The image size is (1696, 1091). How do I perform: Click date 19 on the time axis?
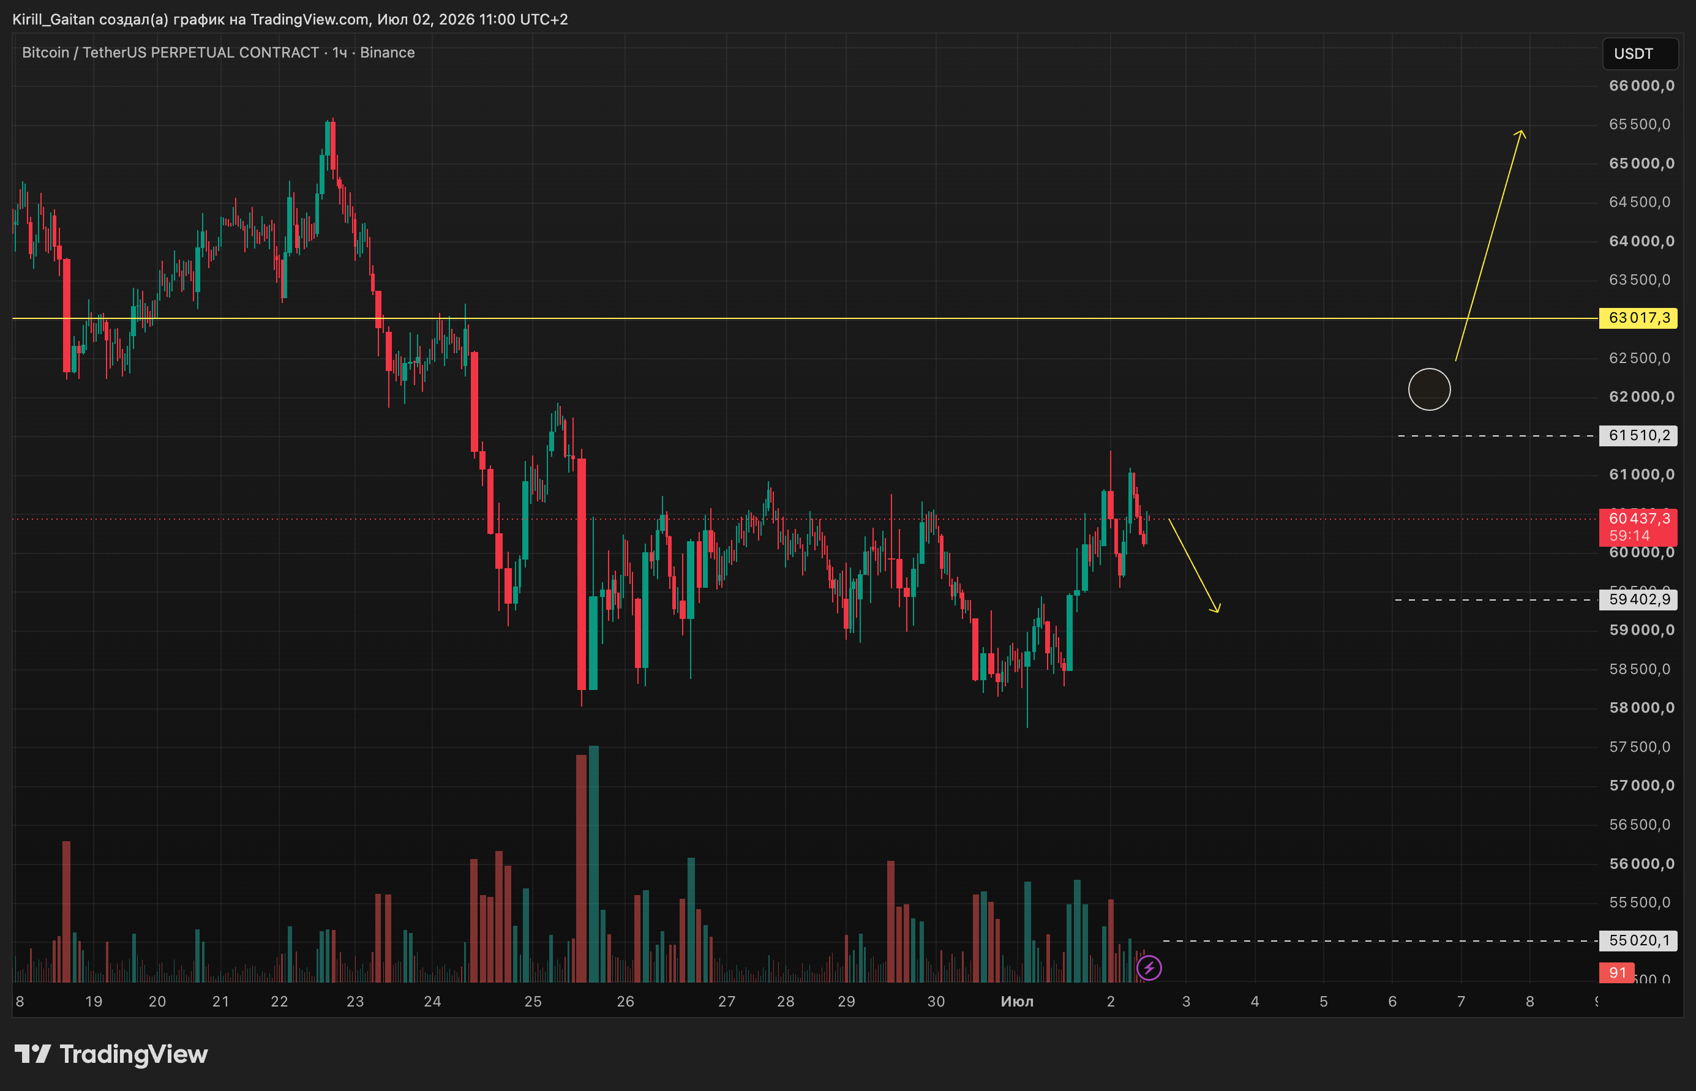(94, 1002)
